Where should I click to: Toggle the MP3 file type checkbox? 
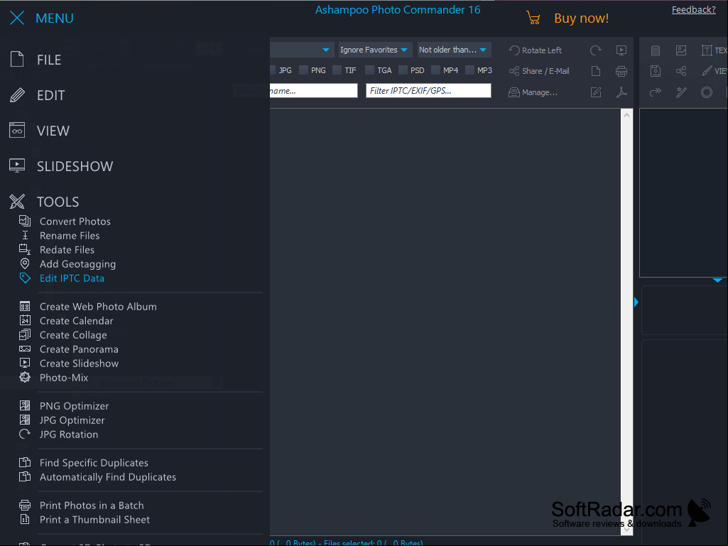click(x=470, y=70)
